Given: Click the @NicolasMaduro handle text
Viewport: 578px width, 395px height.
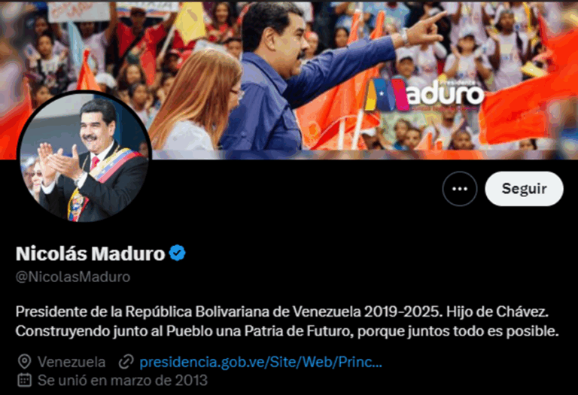Looking at the screenshot, I should click(73, 277).
